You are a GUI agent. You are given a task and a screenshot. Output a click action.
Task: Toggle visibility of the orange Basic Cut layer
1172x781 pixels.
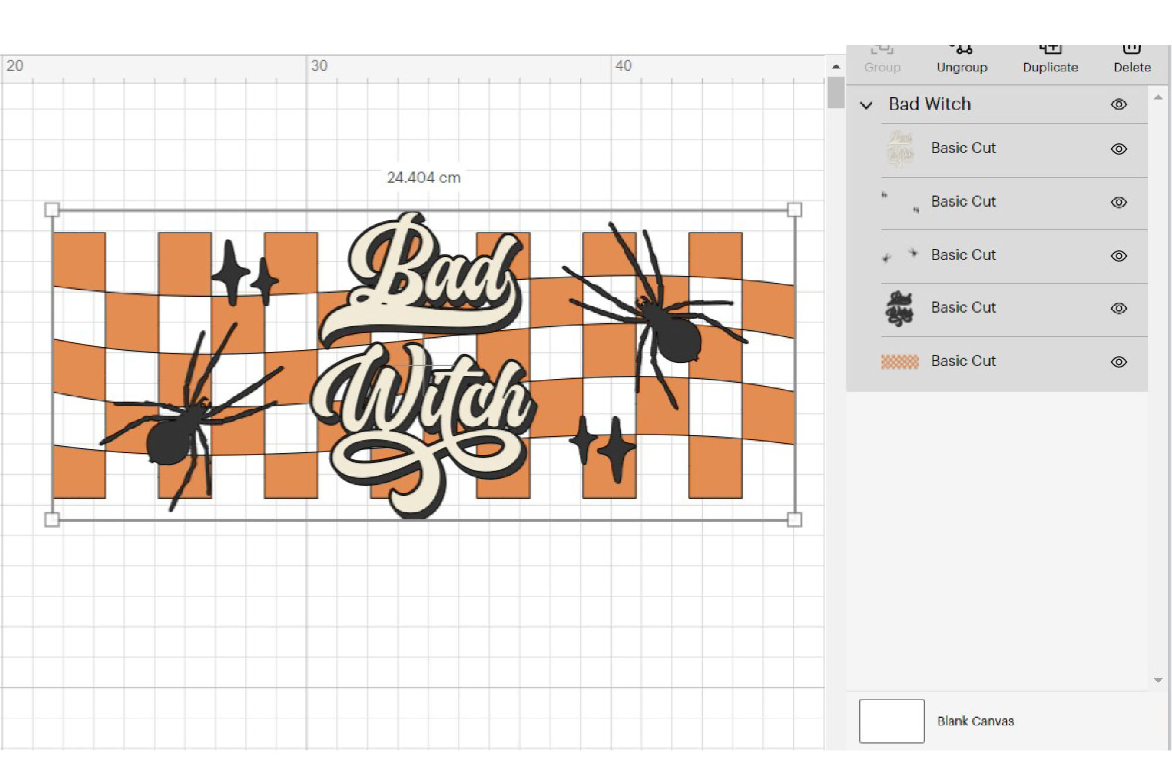pyautogui.click(x=1119, y=362)
